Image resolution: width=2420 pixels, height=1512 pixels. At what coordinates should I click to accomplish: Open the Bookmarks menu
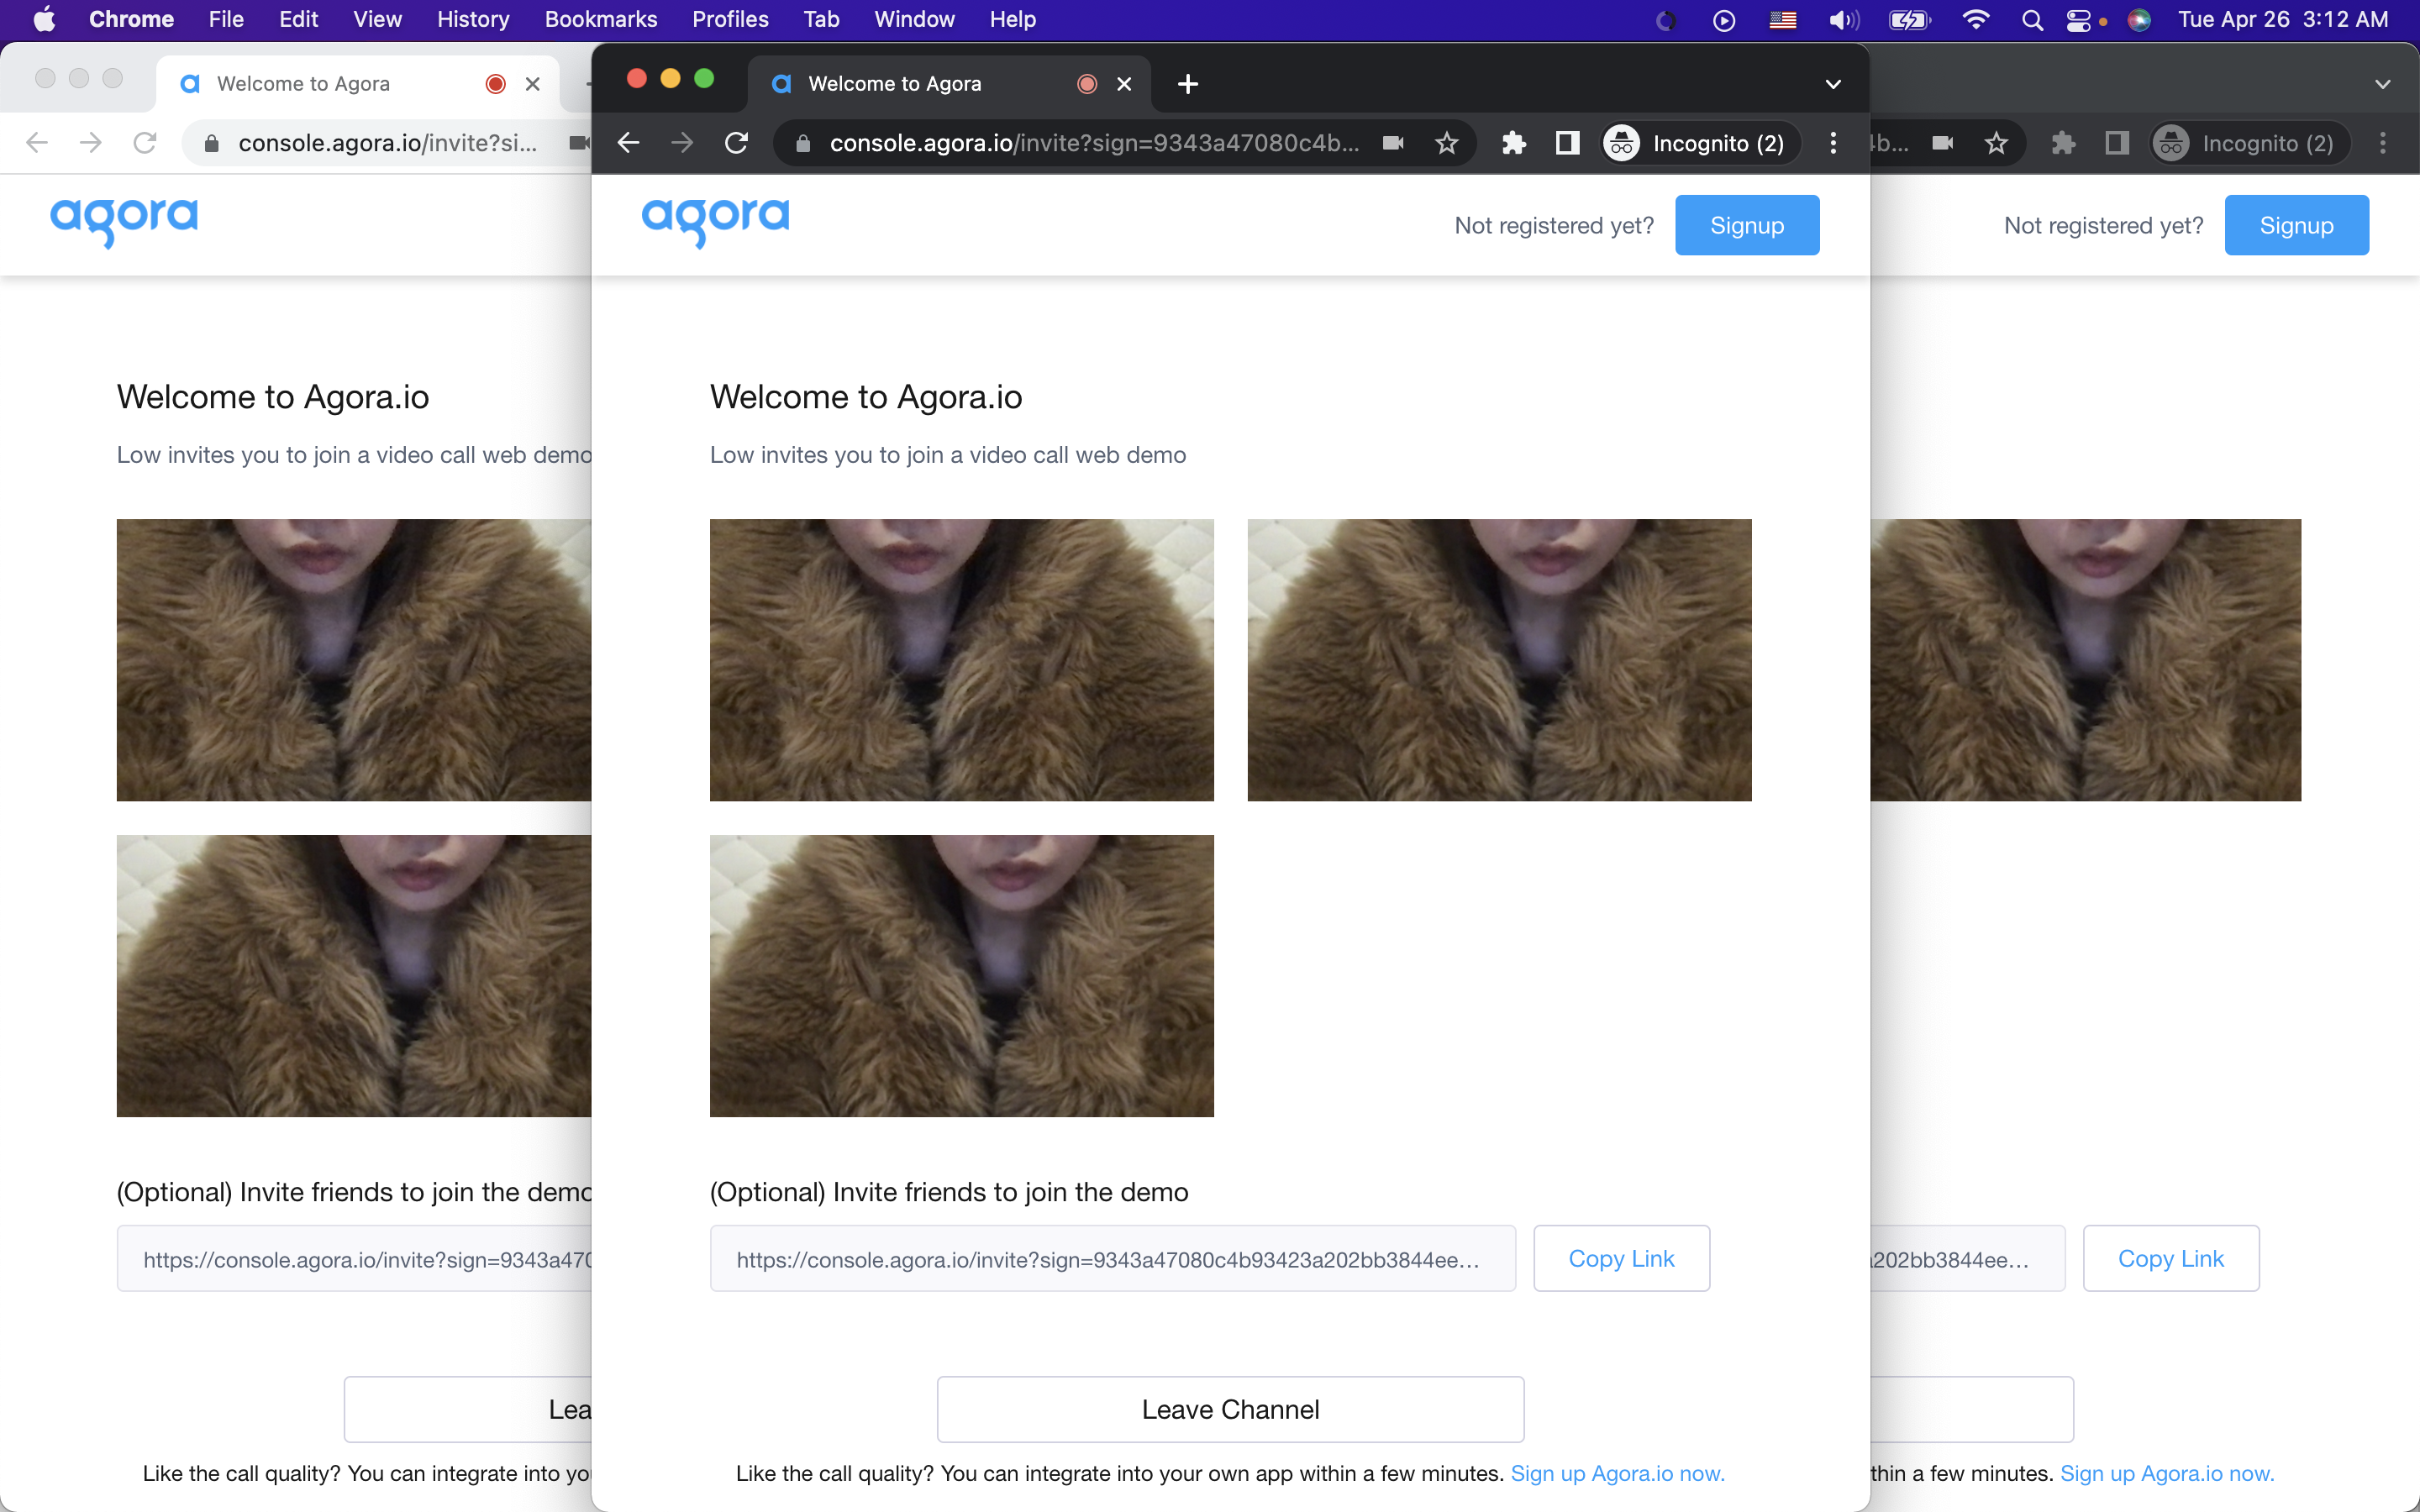point(600,20)
